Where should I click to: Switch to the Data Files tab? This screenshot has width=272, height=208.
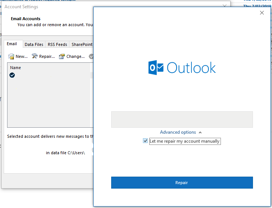point(34,44)
